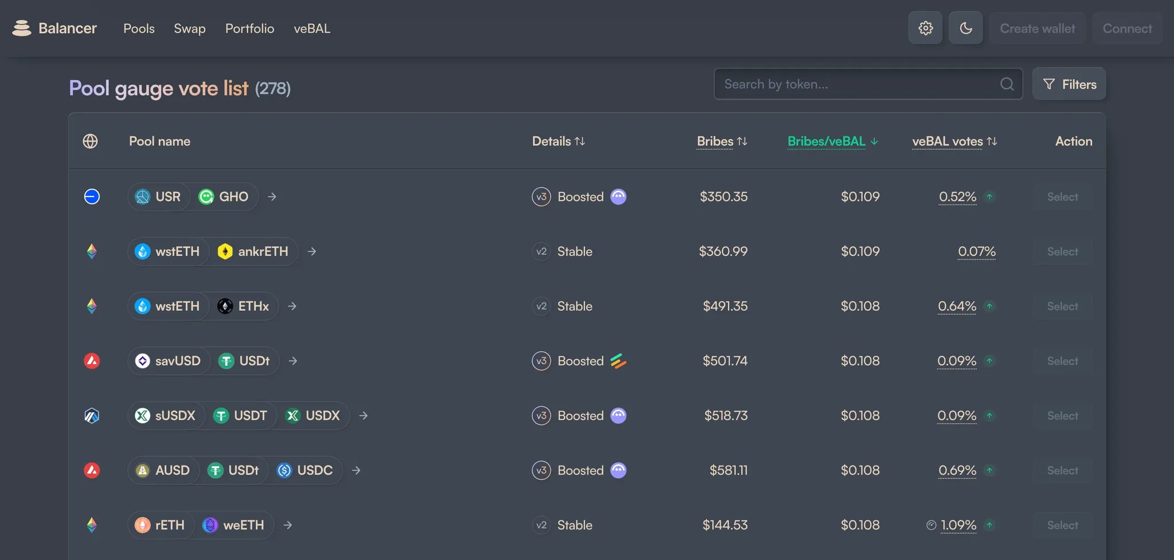Select the savUSD/USDt pool

click(1063, 361)
